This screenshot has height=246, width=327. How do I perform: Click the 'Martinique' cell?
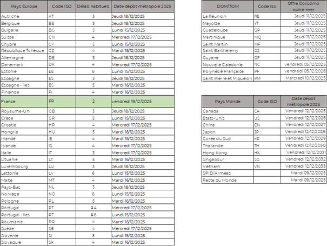point(228,37)
